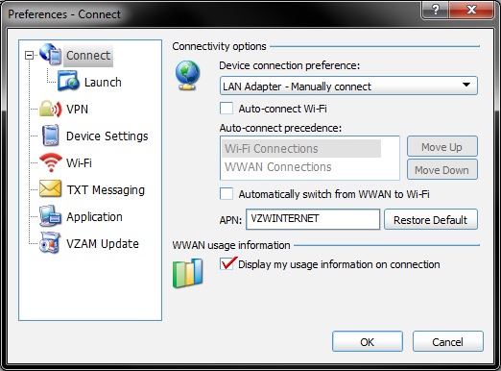This screenshot has width=501, height=371.
Task: Click the Connect globe icon in tree
Action: click(x=50, y=54)
